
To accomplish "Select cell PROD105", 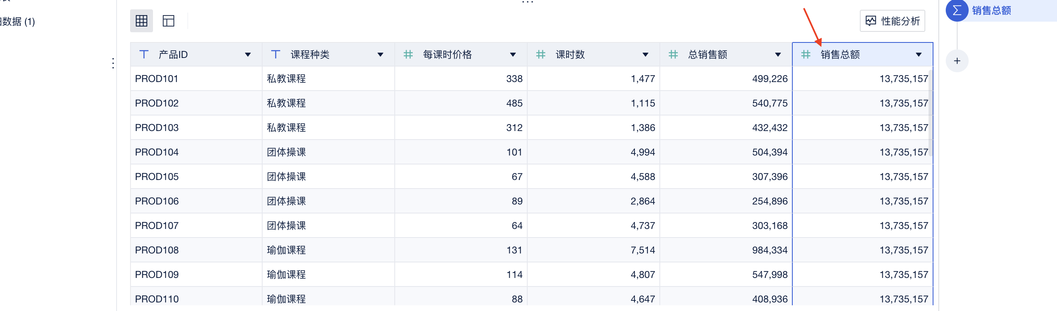I will pos(196,177).
